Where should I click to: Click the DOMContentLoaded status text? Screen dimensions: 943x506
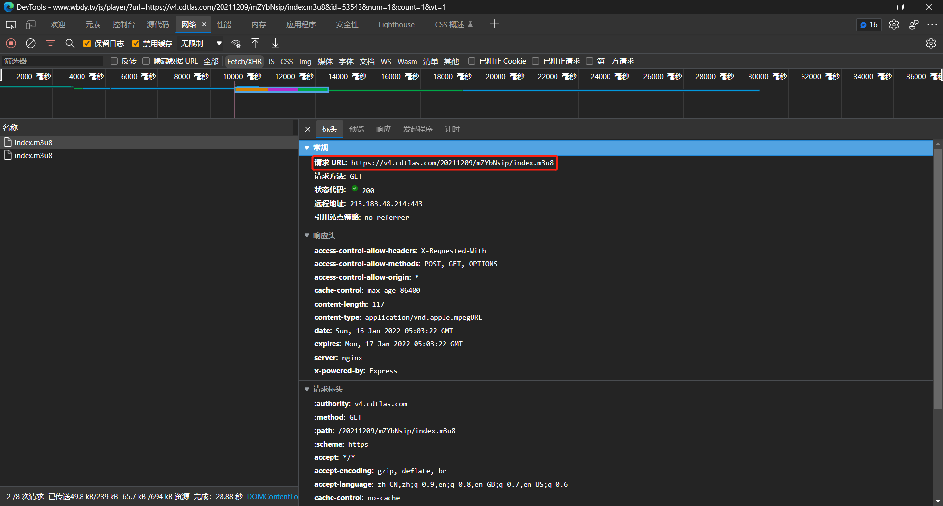[273, 497]
